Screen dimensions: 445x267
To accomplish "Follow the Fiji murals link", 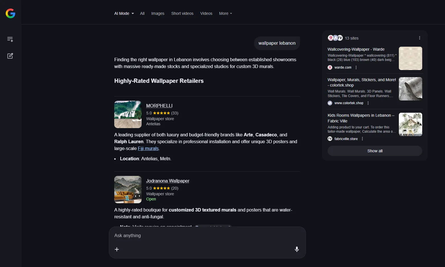I will click(x=148, y=148).
